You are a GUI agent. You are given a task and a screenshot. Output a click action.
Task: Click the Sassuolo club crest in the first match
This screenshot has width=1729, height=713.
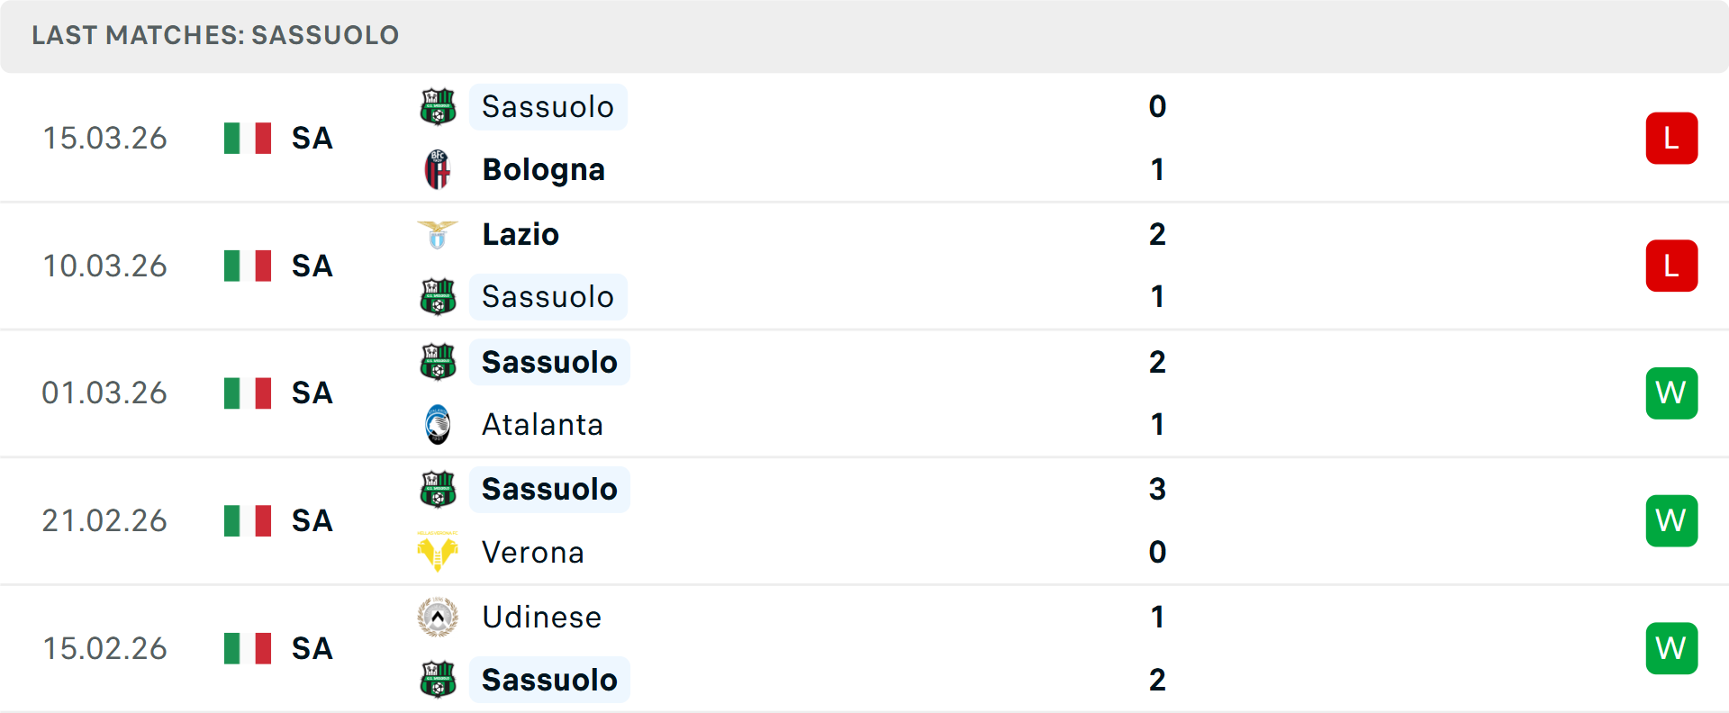tap(439, 106)
